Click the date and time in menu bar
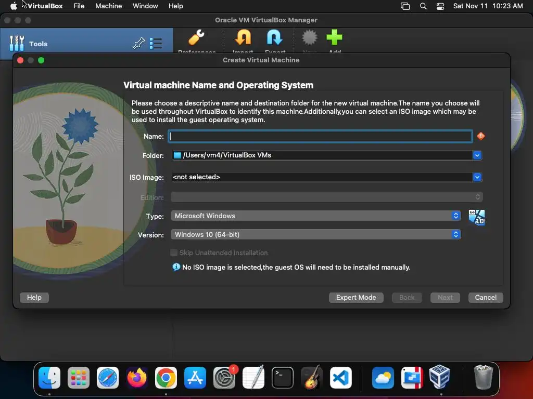 488,6
